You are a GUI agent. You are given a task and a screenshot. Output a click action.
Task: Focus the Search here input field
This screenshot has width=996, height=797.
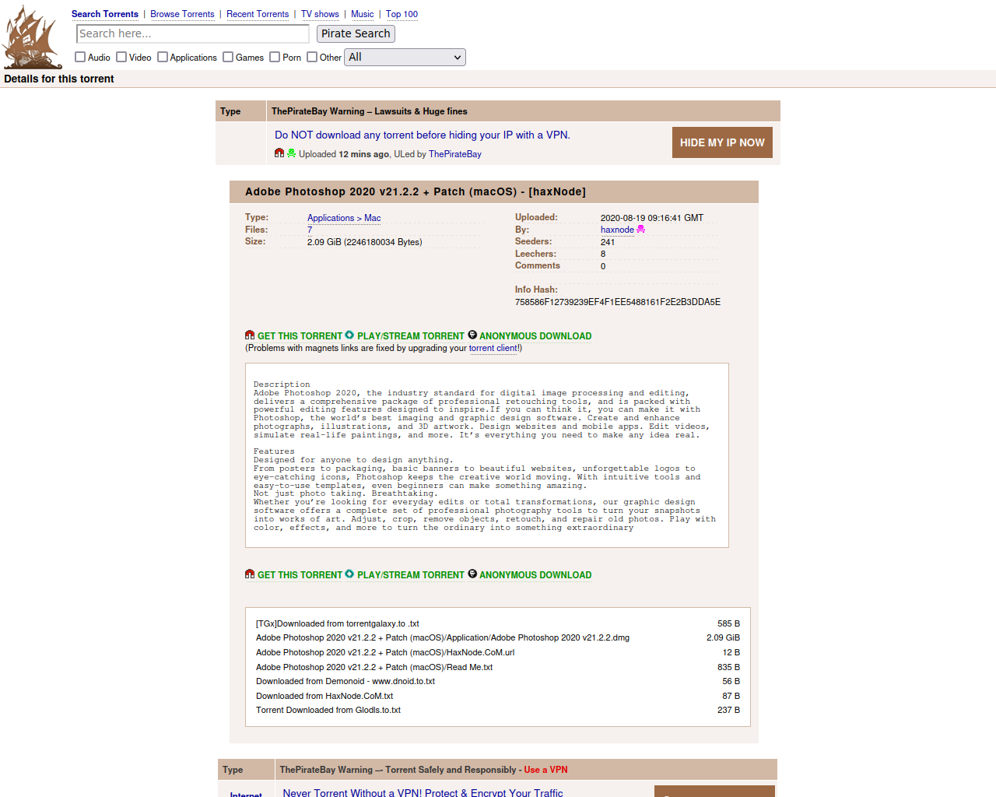[x=193, y=33]
